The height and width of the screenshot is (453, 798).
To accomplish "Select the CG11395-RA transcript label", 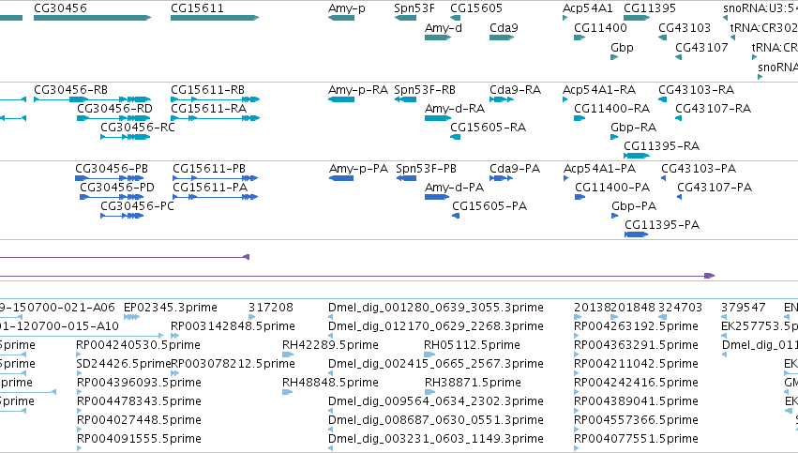I will pyautogui.click(x=662, y=146).
